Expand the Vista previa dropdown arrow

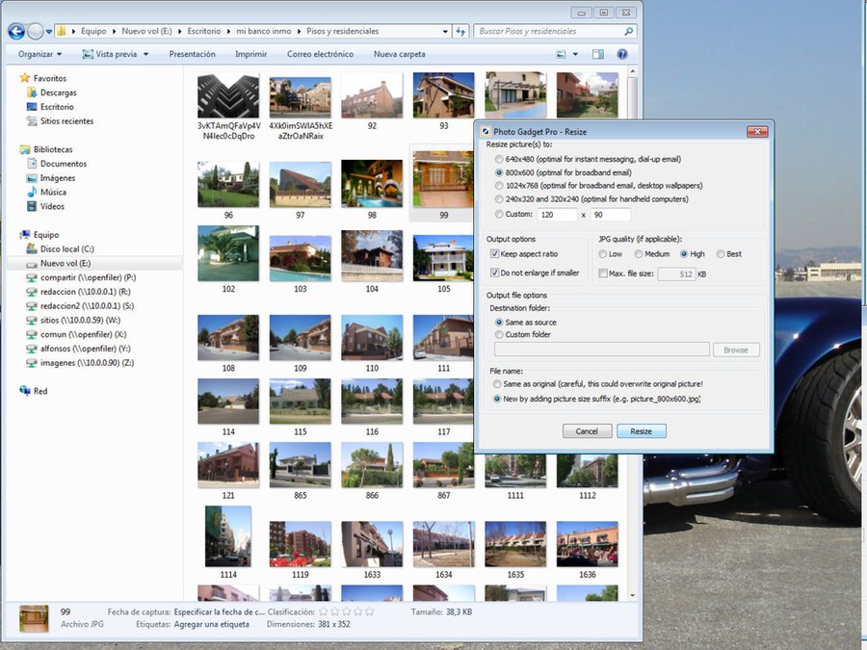(144, 55)
